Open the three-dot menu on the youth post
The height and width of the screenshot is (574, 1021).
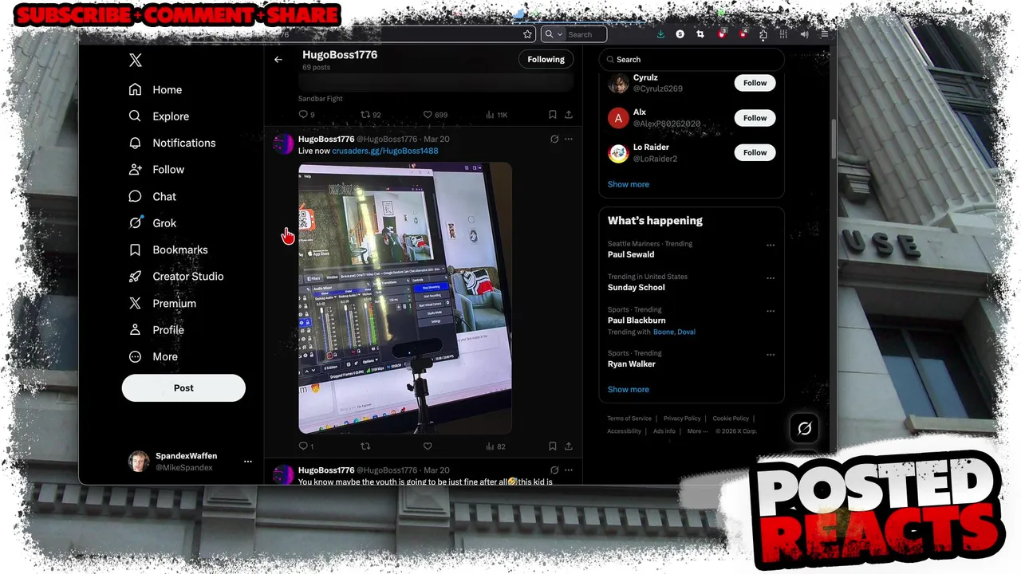[569, 470]
